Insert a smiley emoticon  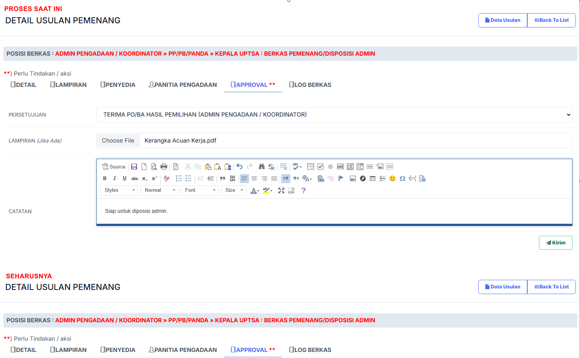392,179
